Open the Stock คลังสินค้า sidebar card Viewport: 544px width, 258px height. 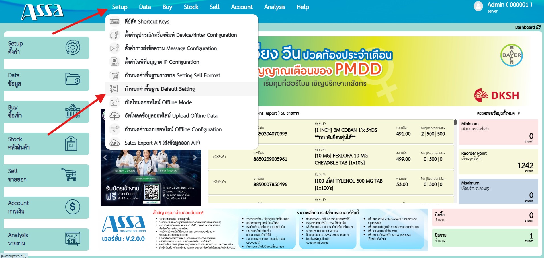tap(47, 144)
